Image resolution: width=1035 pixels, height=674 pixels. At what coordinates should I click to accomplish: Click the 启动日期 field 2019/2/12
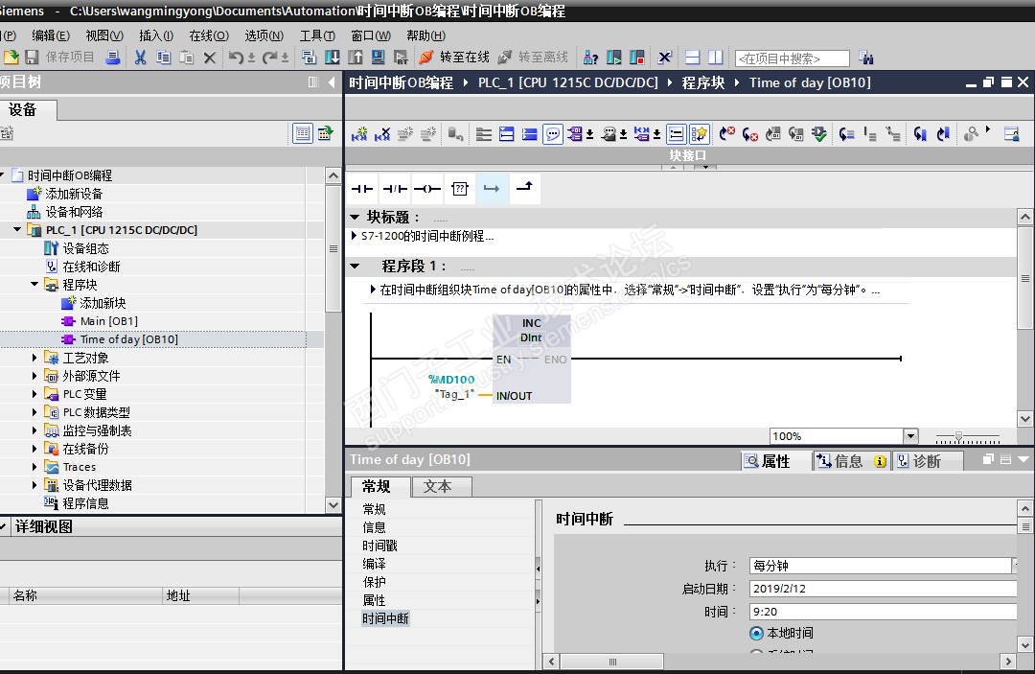tap(884, 589)
